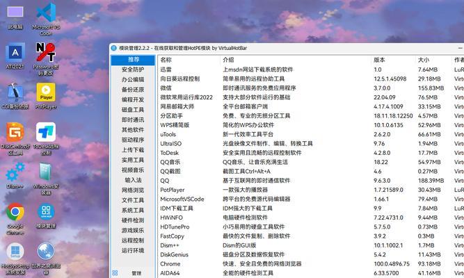
Task: Select the 即时通讯 category
Action: coord(133,120)
